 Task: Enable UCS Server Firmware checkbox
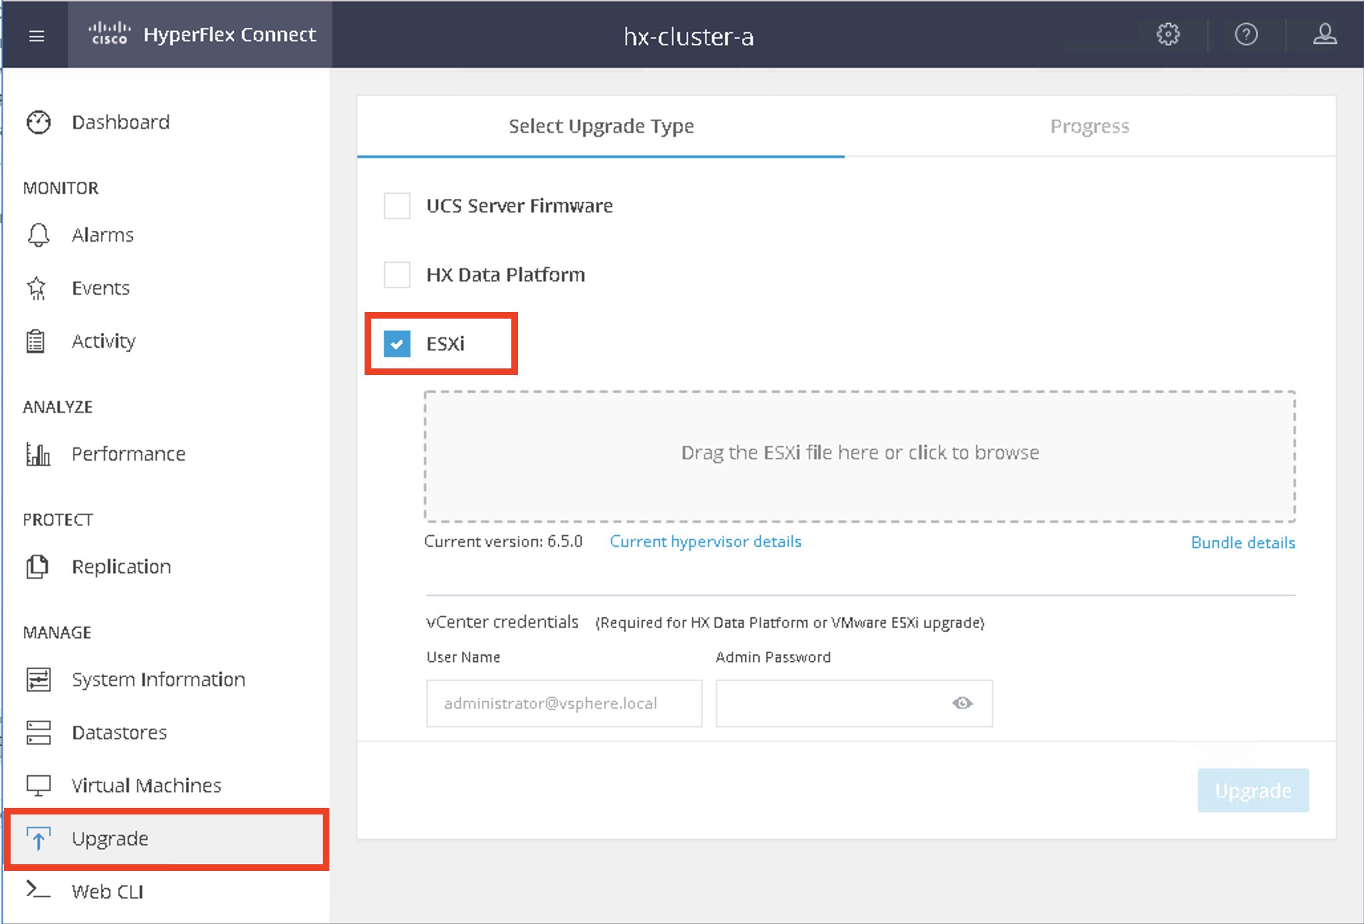click(397, 206)
